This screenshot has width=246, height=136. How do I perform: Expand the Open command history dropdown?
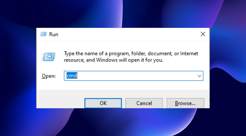[x=199, y=76]
